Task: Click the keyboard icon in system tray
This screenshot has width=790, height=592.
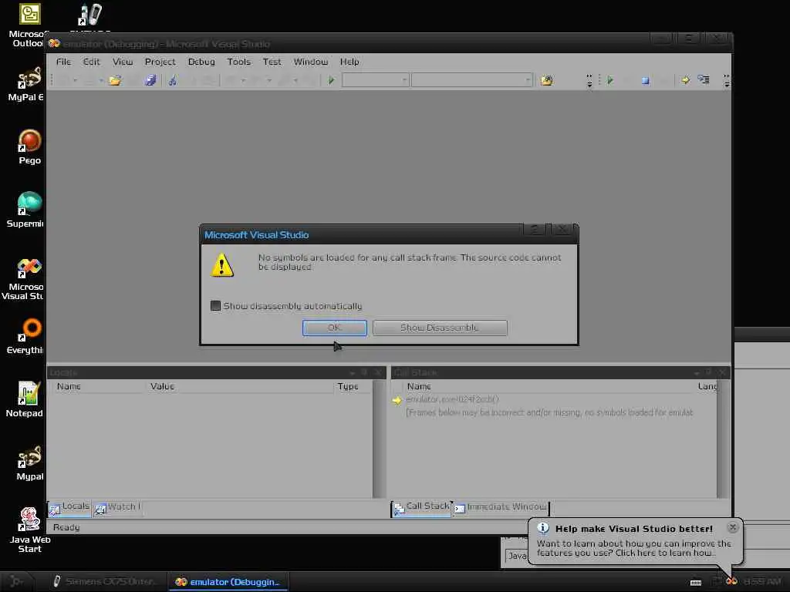Action: click(x=696, y=583)
